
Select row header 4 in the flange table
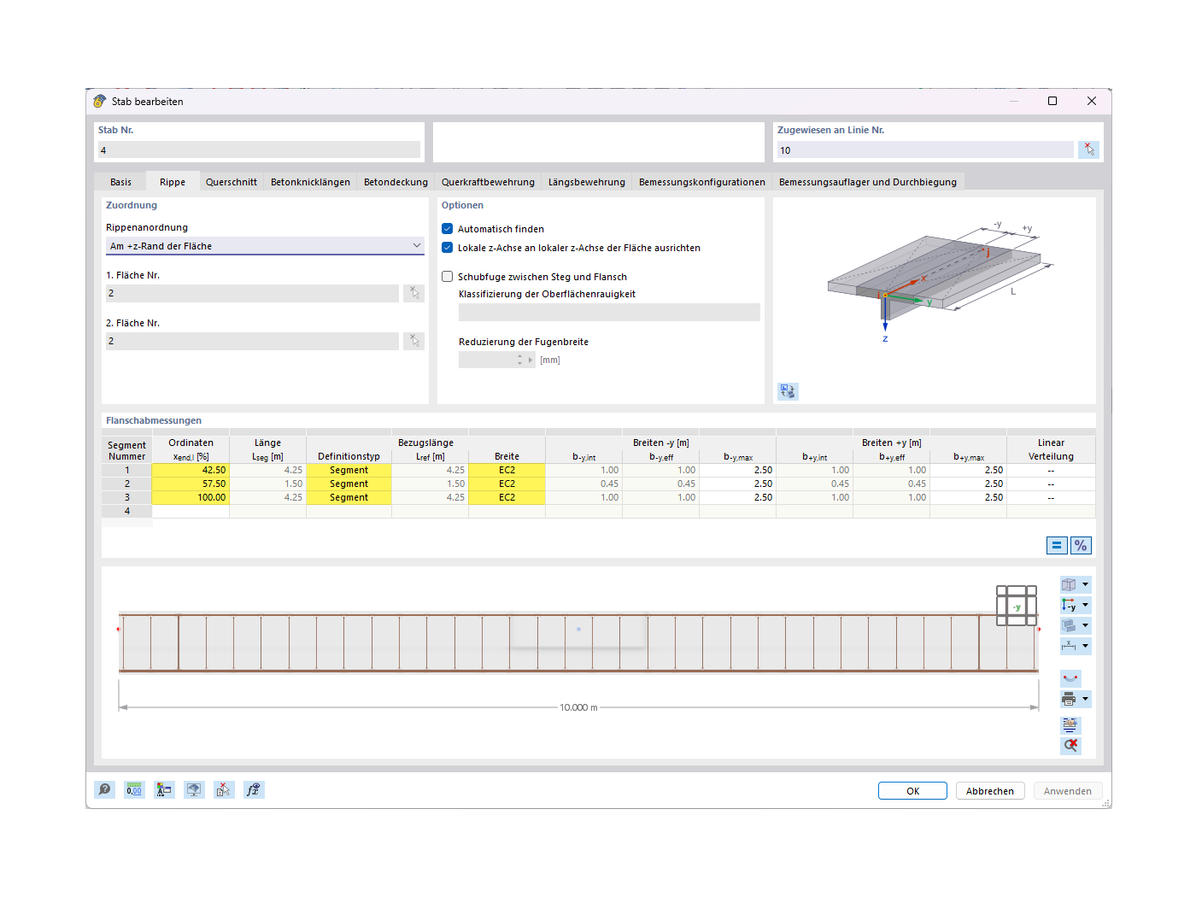pyautogui.click(x=127, y=511)
